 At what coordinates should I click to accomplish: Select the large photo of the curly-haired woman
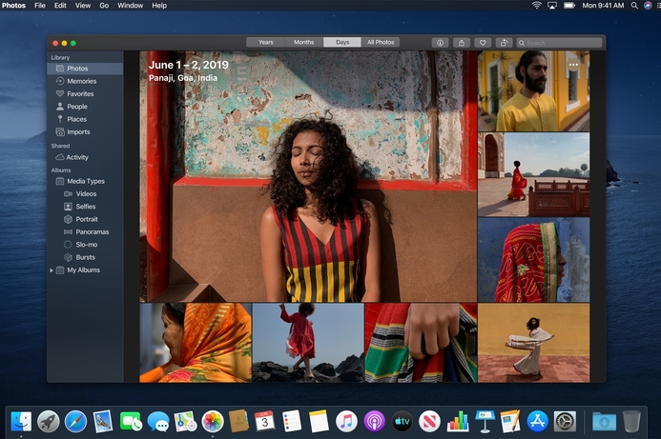click(308, 176)
